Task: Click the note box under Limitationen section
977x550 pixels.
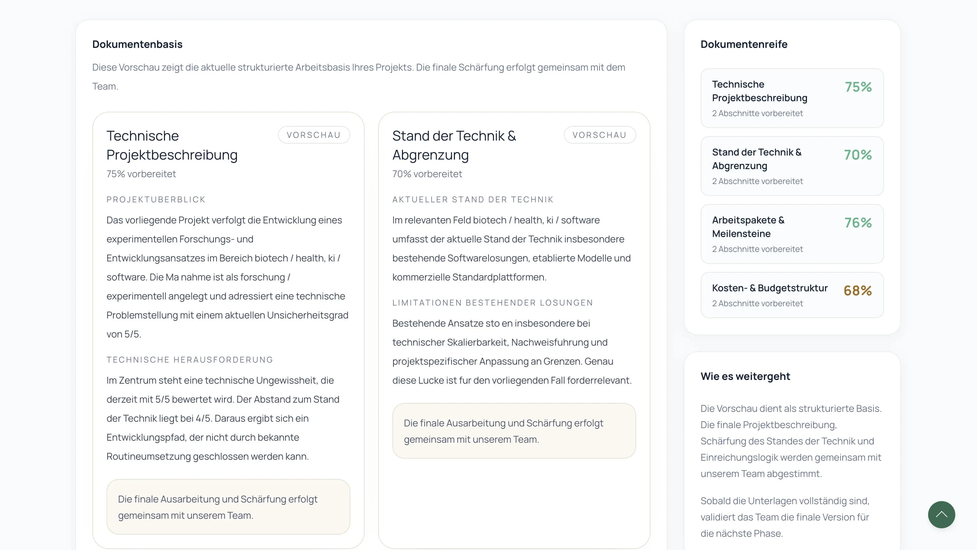Action: (514, 431)
